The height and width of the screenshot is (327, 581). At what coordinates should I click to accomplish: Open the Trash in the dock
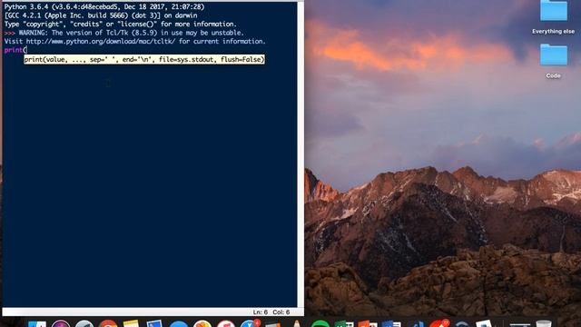point(544,323)
